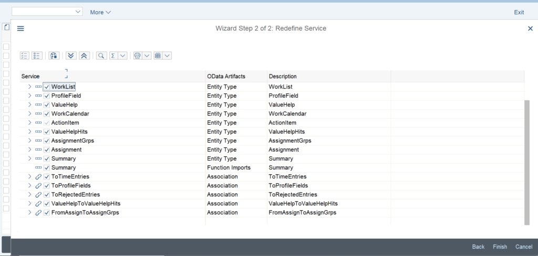
Task: Open the More menu
Action: 100,13
